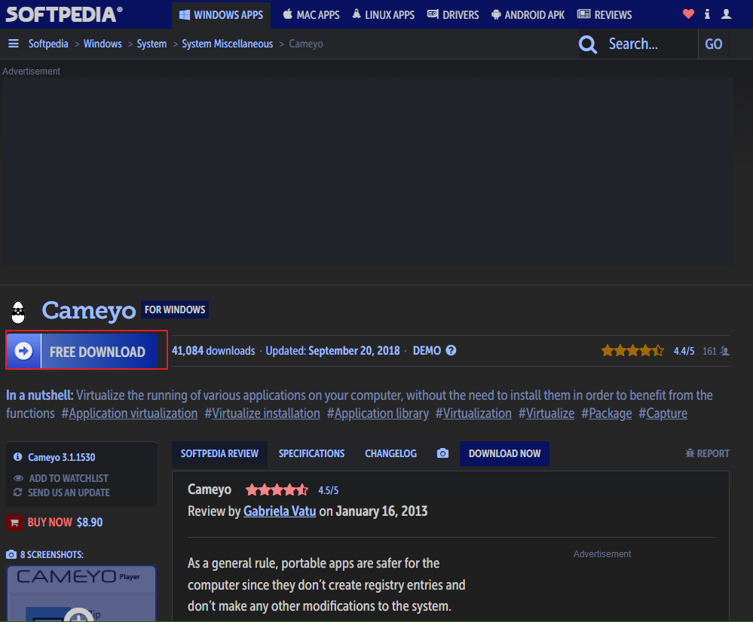Go to System Miscellaneous breadcrumb
The image size is (753, 622).
pos(227,44)
